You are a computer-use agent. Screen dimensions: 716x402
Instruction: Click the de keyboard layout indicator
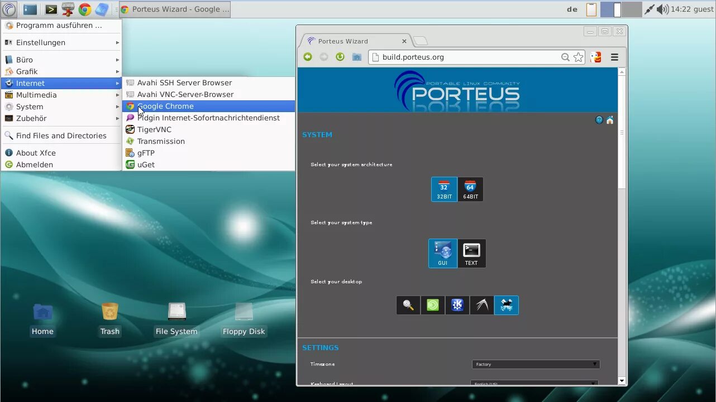(572, 9)
